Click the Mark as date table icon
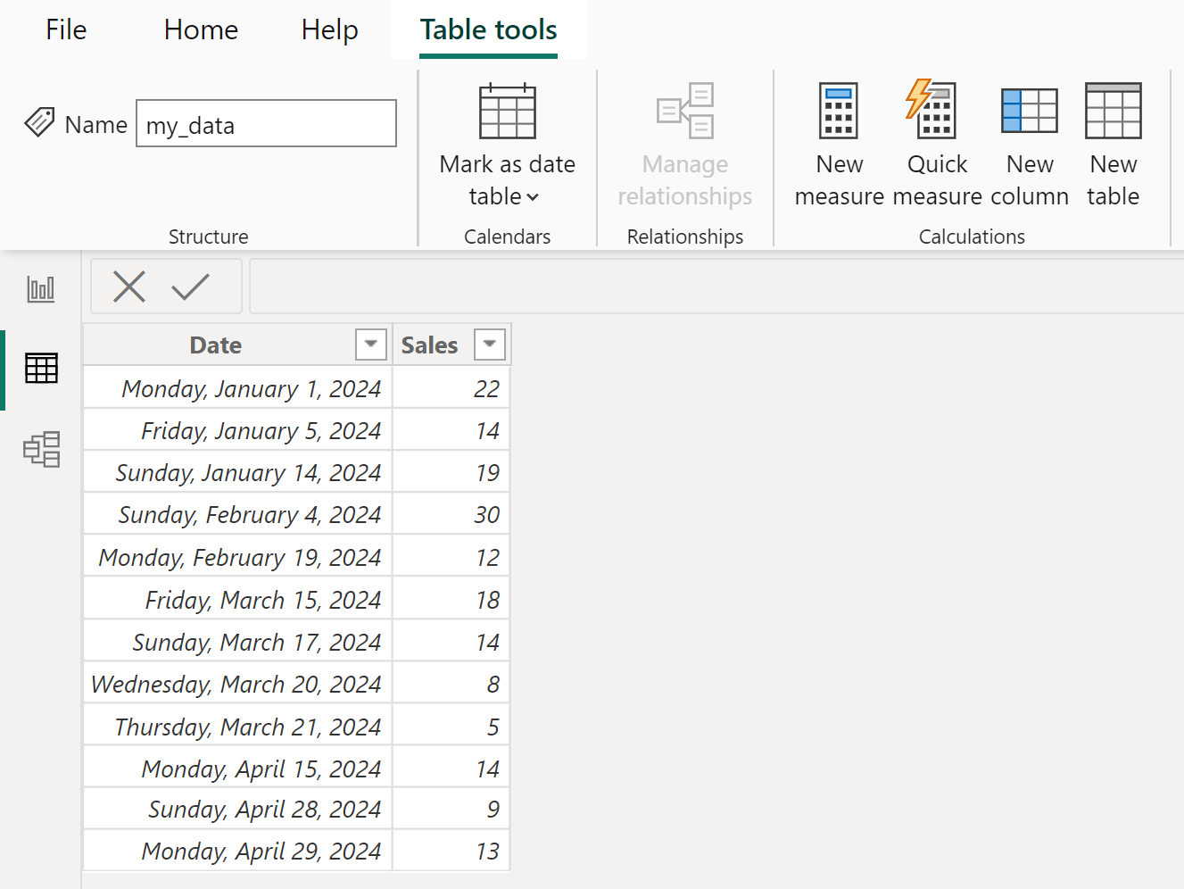The width and height of the screenshot is (1184, 889). click(507, 112)
